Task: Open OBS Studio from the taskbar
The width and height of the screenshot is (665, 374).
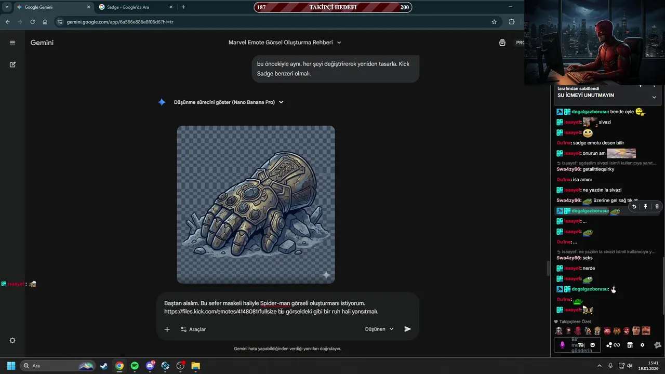Action: pos(180,366)
